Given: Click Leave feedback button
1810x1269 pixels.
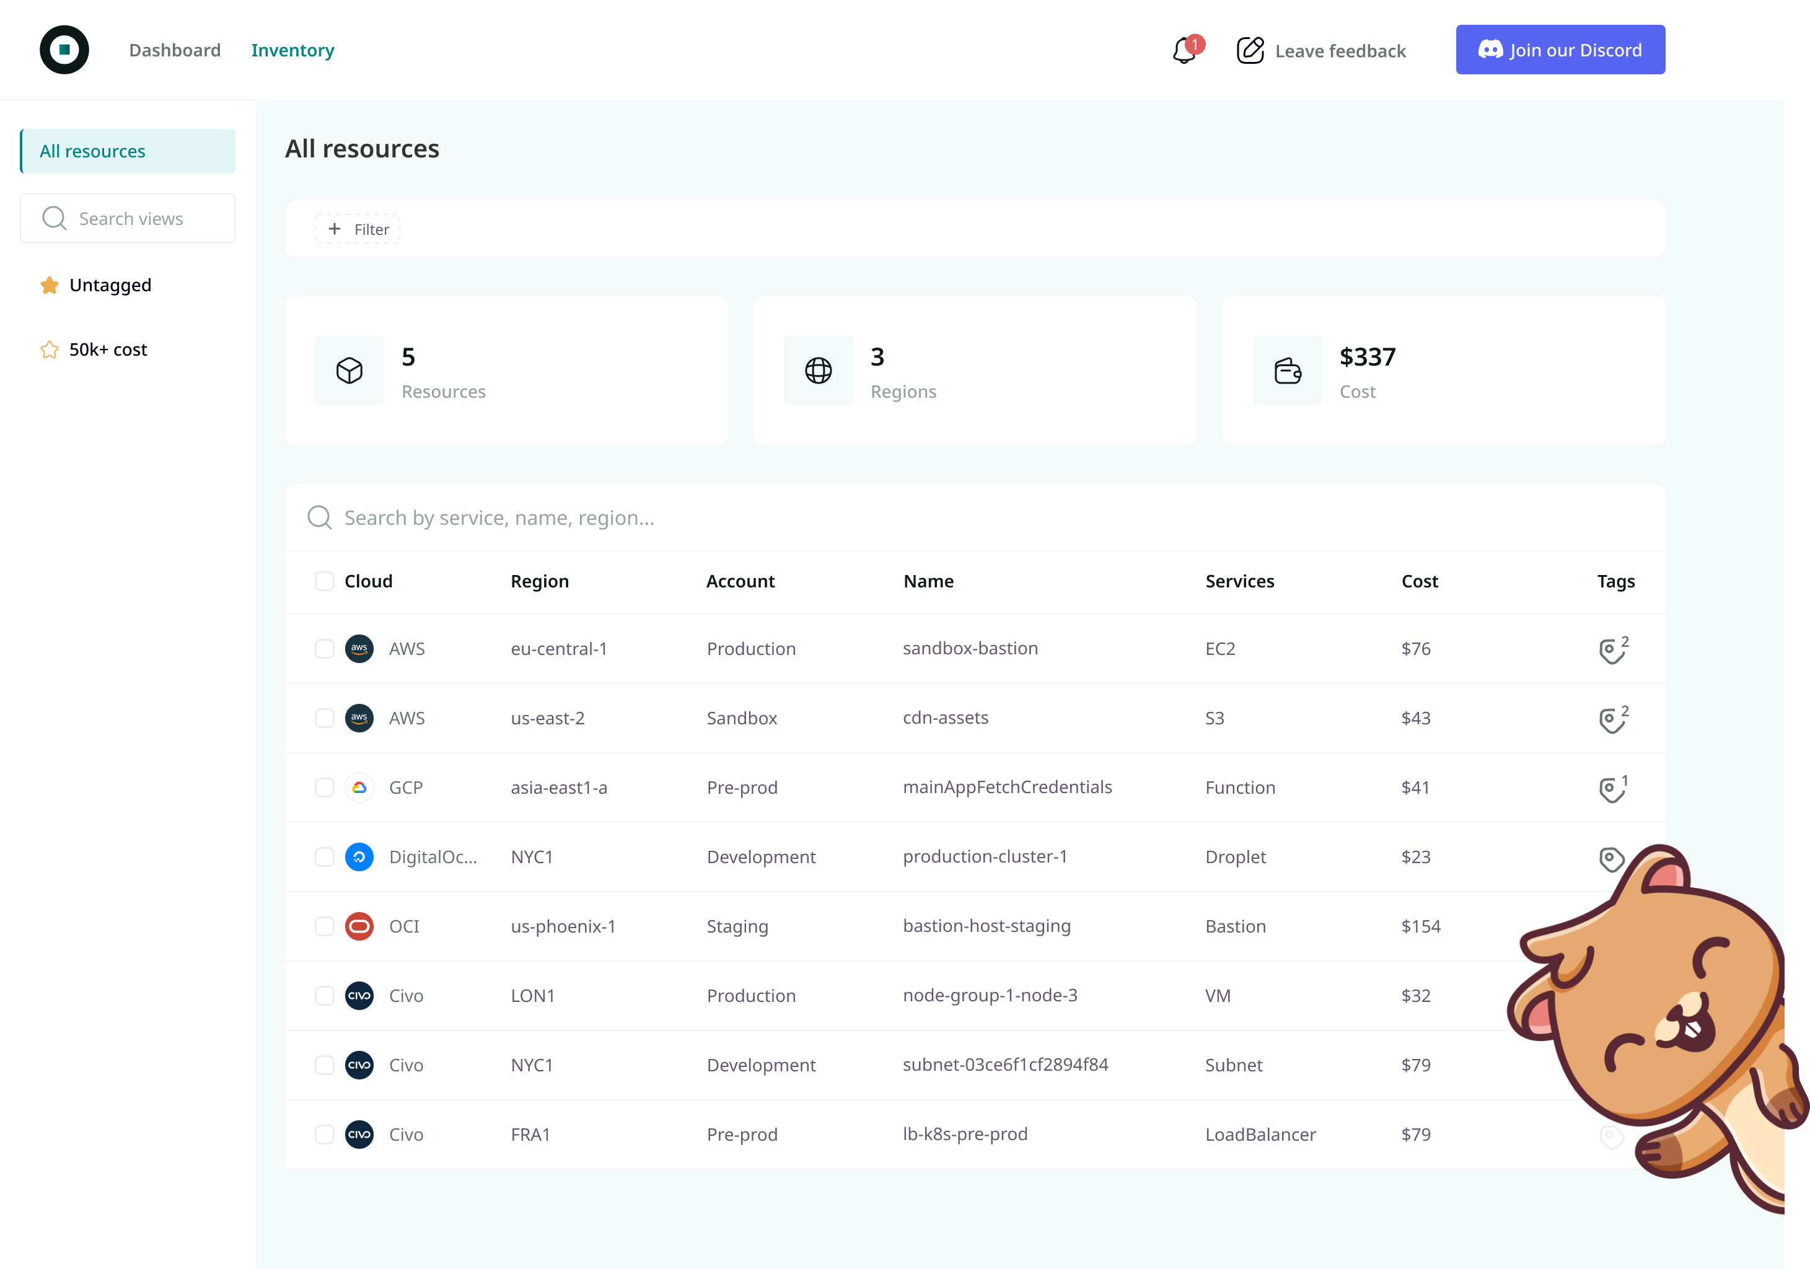Looking at the screenshot, I should (x=1320, y=50).
